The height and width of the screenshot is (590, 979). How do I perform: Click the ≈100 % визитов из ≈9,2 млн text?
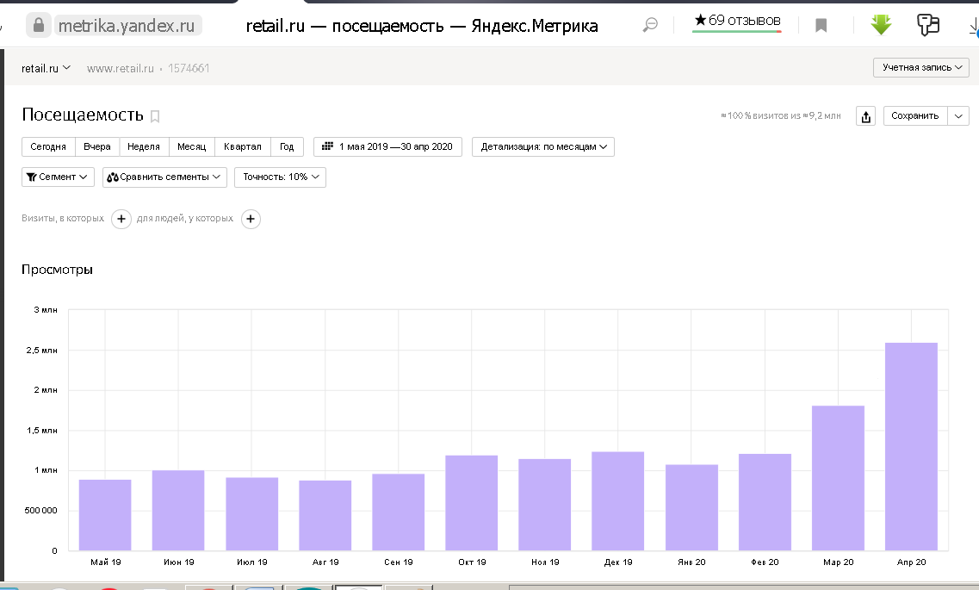(x=780, y=116)
